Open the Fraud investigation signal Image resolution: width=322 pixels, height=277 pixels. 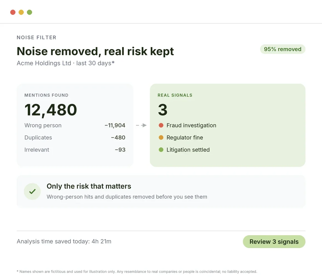click(191, 125)
